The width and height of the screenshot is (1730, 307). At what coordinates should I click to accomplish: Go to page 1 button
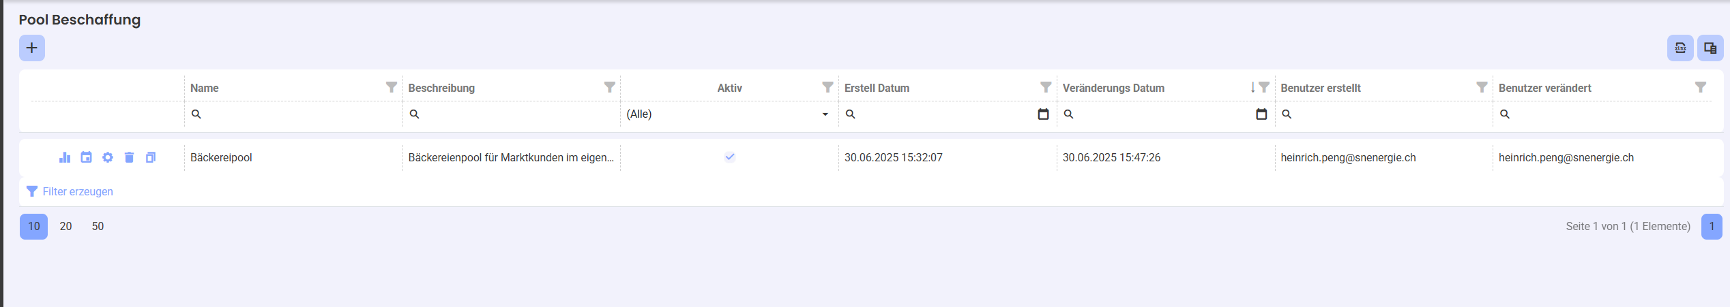pyautogui.click(x=1712, y=226)
